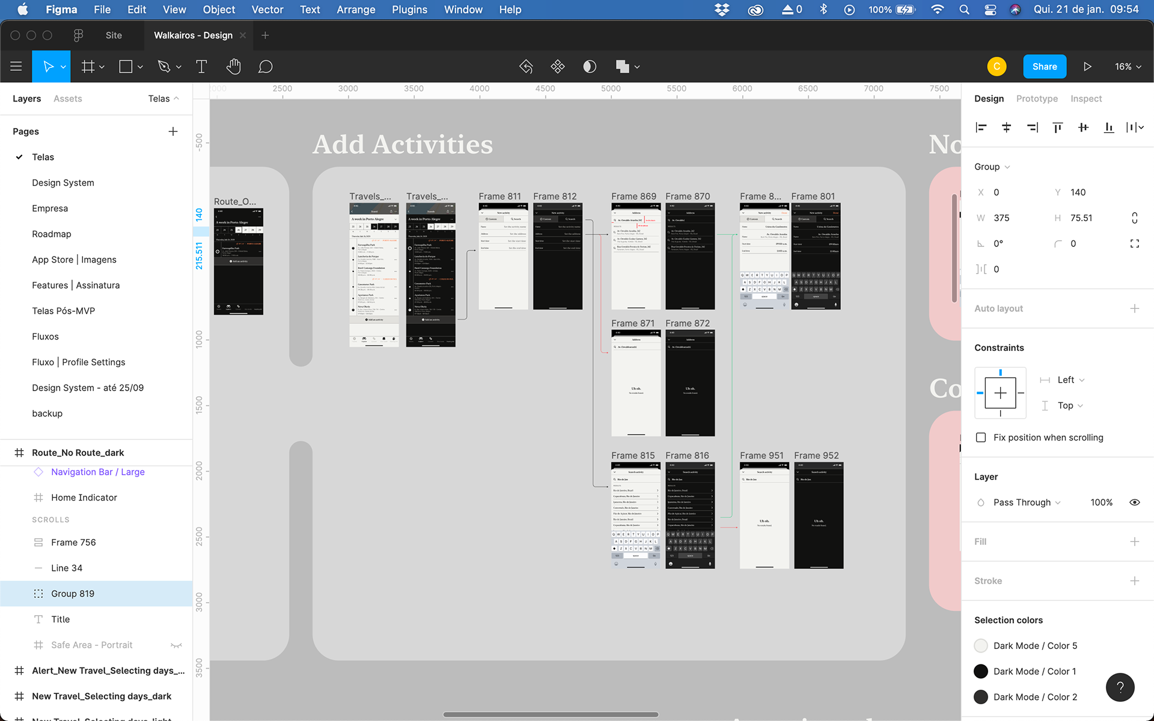This screenshot has width=1154, height=721.
Task: Add a Stroke with plus
Action: [x=1135, y=581]
